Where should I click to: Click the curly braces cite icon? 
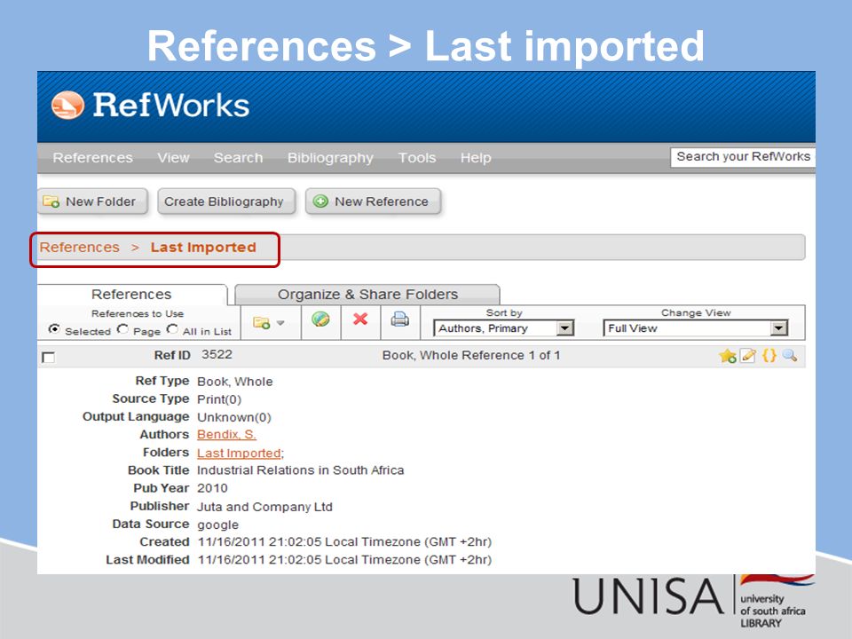[x=769, y=355]
